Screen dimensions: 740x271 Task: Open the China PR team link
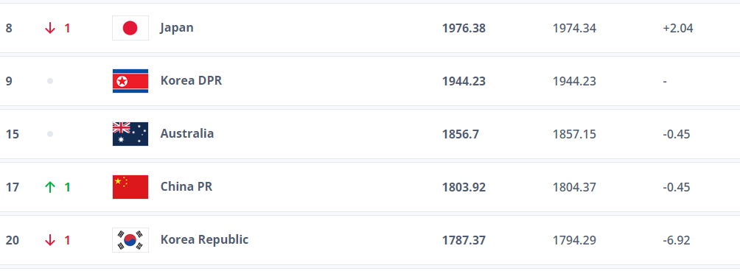(x=186, y=186)
